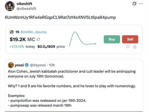Select the full contract address text

coord(60,17)
